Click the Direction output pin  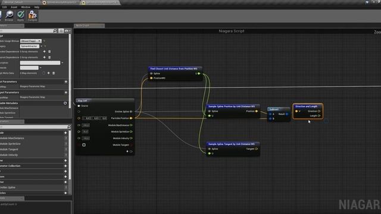pyautogui.click(x=319, y=111)
